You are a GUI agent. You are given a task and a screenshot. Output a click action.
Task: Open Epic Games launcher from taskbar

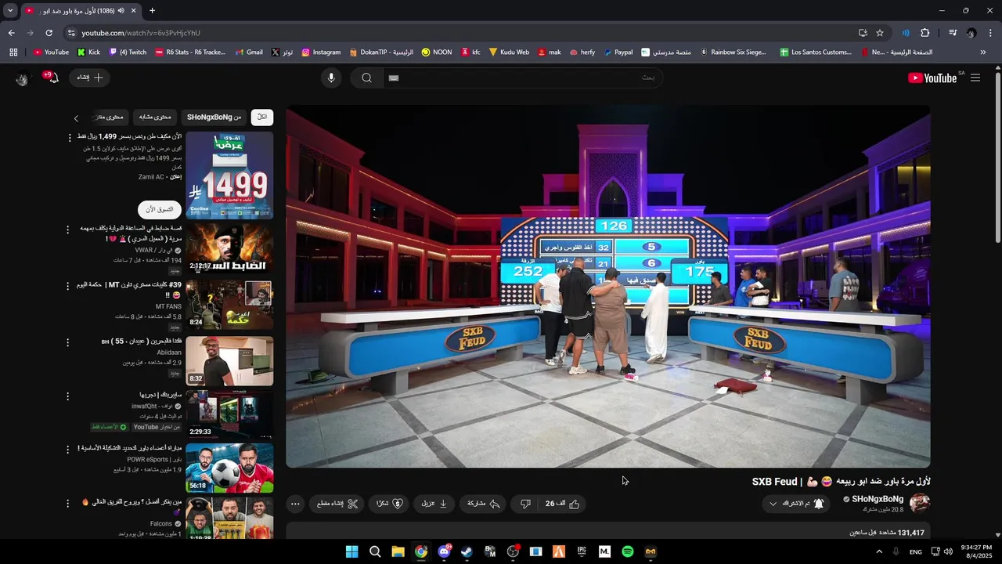pyautogui.click(x=582, y=551)
